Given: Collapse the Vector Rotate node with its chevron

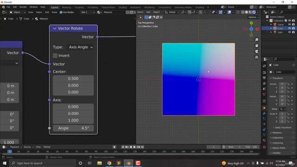Looking at the screenshot, I should pos(55,28).
